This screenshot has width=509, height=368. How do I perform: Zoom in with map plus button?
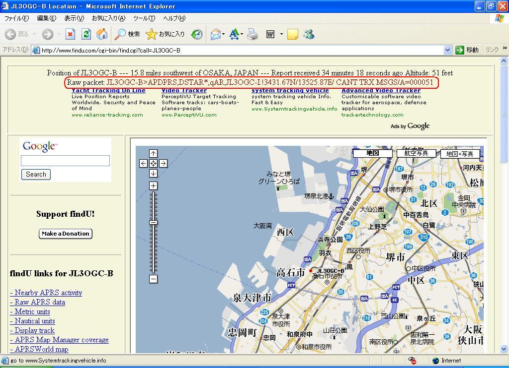click(153, 185)
